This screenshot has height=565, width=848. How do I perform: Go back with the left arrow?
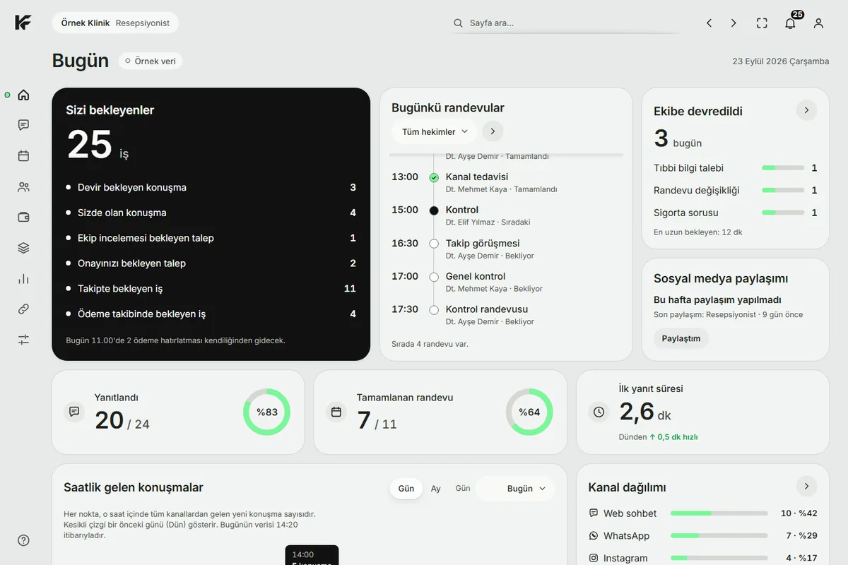click(709, 23)
